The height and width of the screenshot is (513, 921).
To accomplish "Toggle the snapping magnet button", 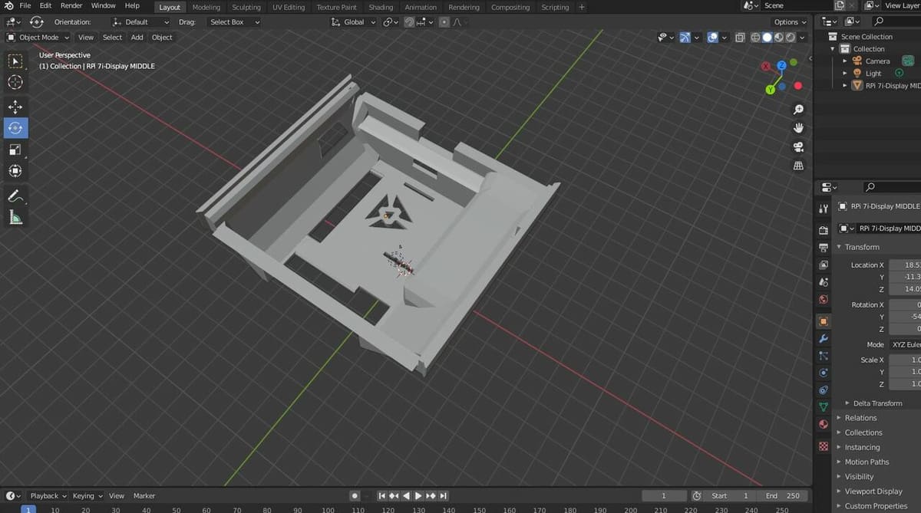I will [410, 22].
